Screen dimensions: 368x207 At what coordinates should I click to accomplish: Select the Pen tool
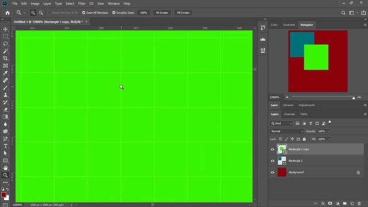point(5,139)
